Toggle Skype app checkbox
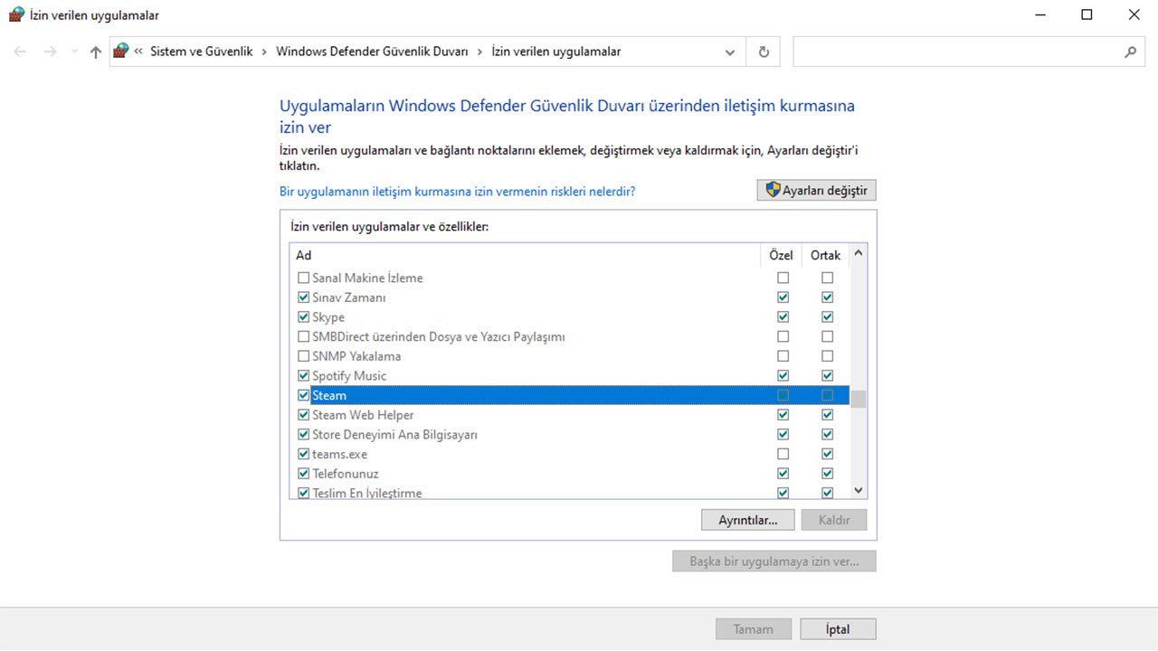Screen dimensions: 1158x651 click(304, 317)
